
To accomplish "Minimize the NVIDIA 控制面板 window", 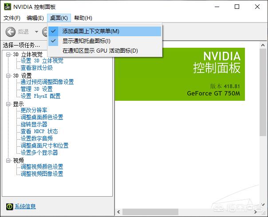I will click(217, 7).
